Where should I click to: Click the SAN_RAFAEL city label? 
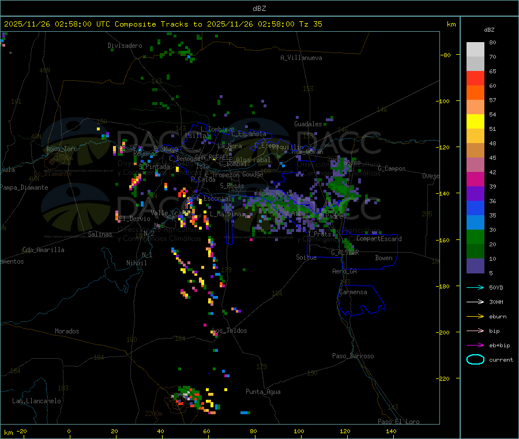point(210,157)
